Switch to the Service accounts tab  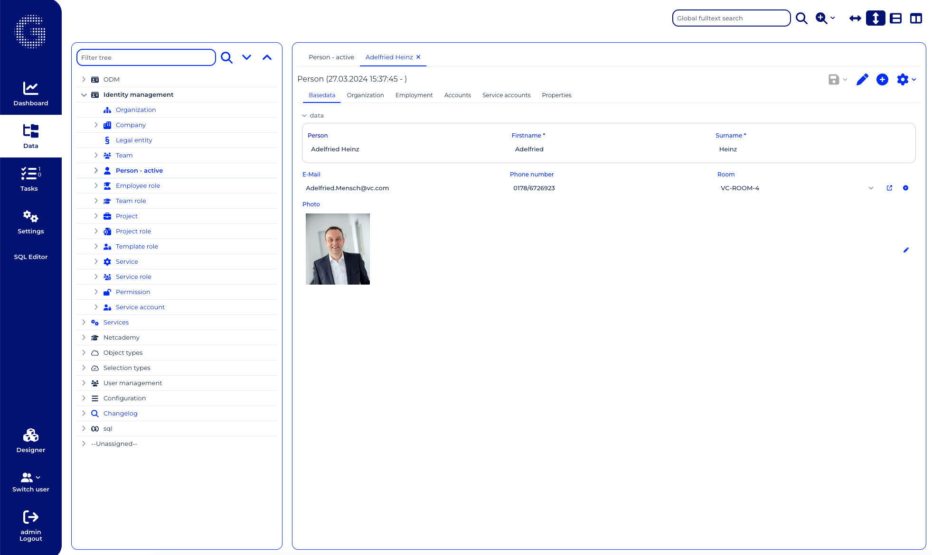pos(506,95)
